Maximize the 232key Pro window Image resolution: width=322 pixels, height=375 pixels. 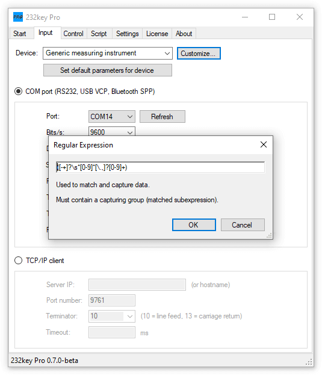click(x=272, y=17)
